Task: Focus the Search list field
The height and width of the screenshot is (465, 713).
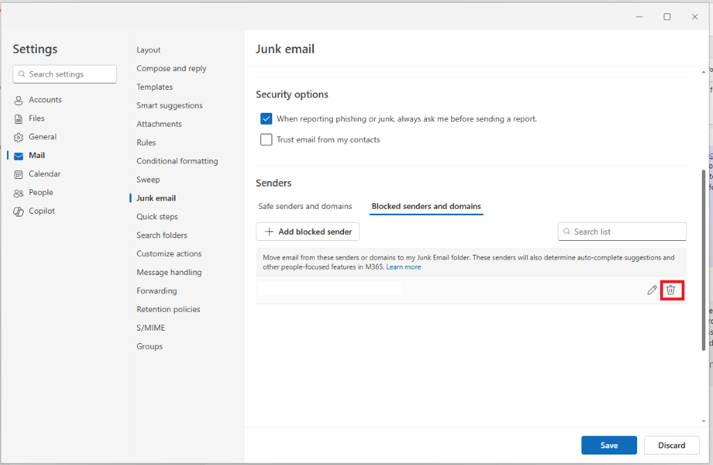Action: pos(622,231)
